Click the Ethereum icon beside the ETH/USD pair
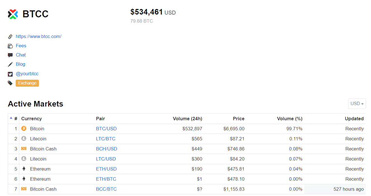 tap(24, 169)
